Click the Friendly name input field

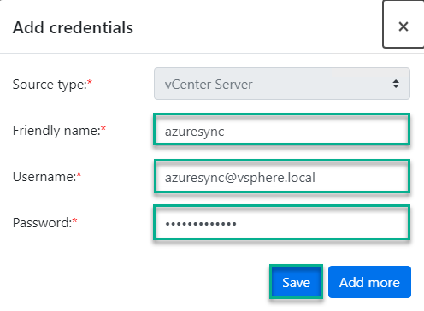pyautogui.click(x=281, y=130)
